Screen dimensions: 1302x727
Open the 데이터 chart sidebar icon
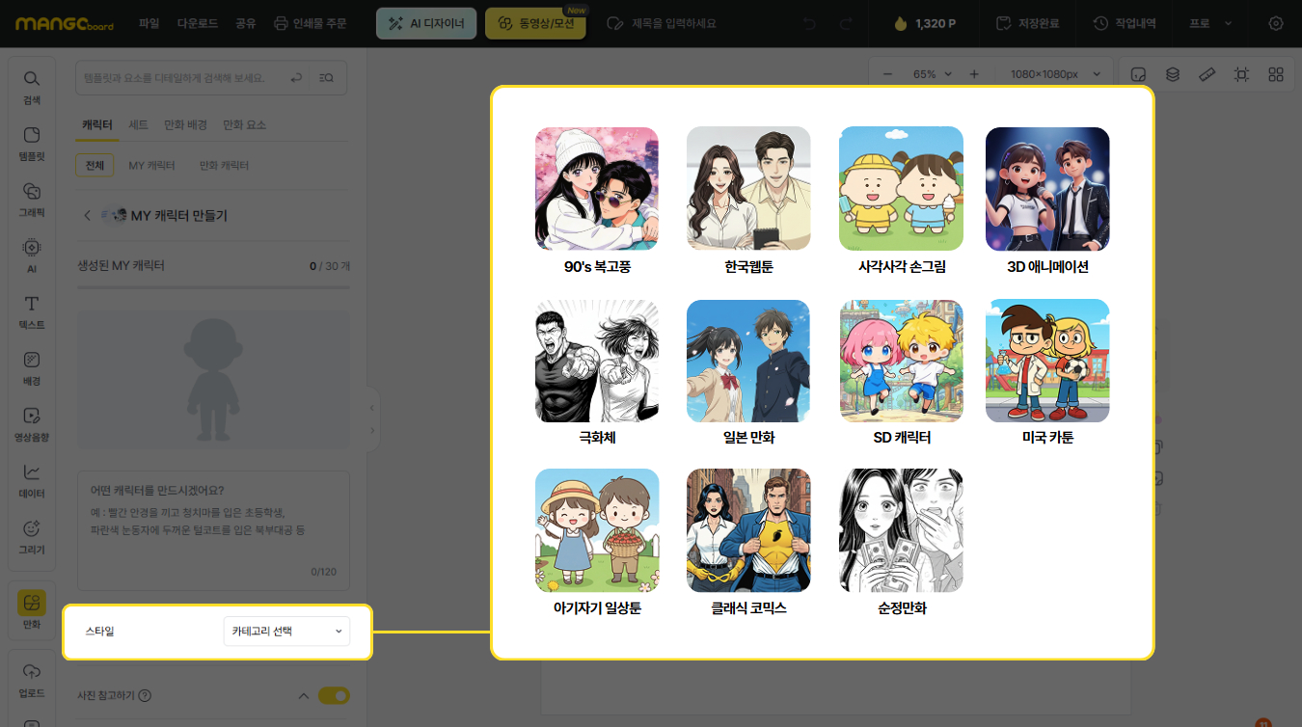pyautogui.click(x=32, y=479)
